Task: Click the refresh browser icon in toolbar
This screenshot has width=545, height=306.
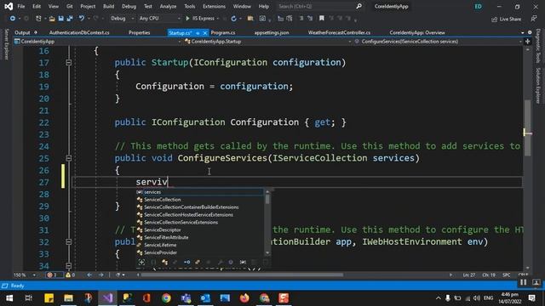Action: click(233, 19)
